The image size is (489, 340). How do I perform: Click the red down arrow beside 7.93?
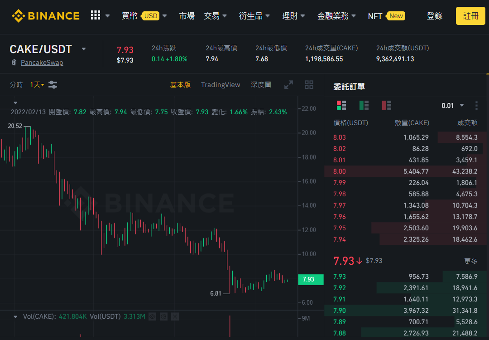point(359,261)
